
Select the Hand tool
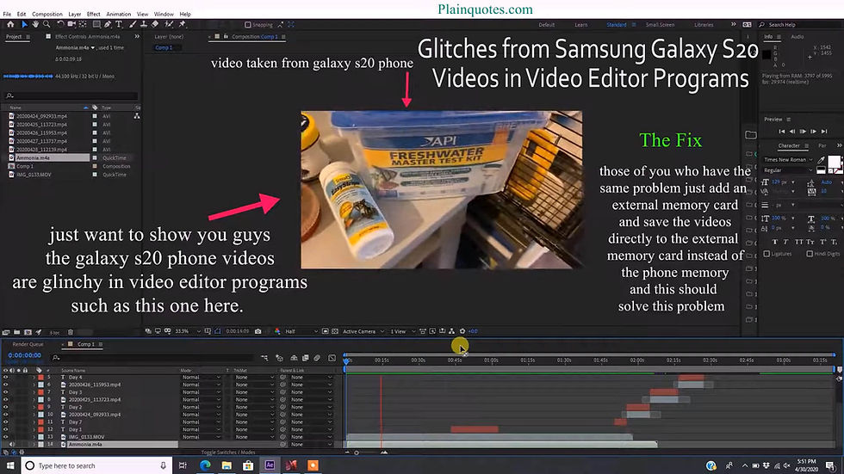click(x=35, y=24)
